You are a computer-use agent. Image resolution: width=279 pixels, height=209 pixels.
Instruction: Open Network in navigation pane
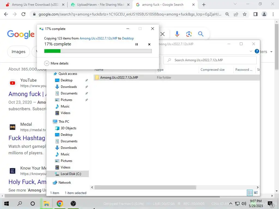[65, 183]
